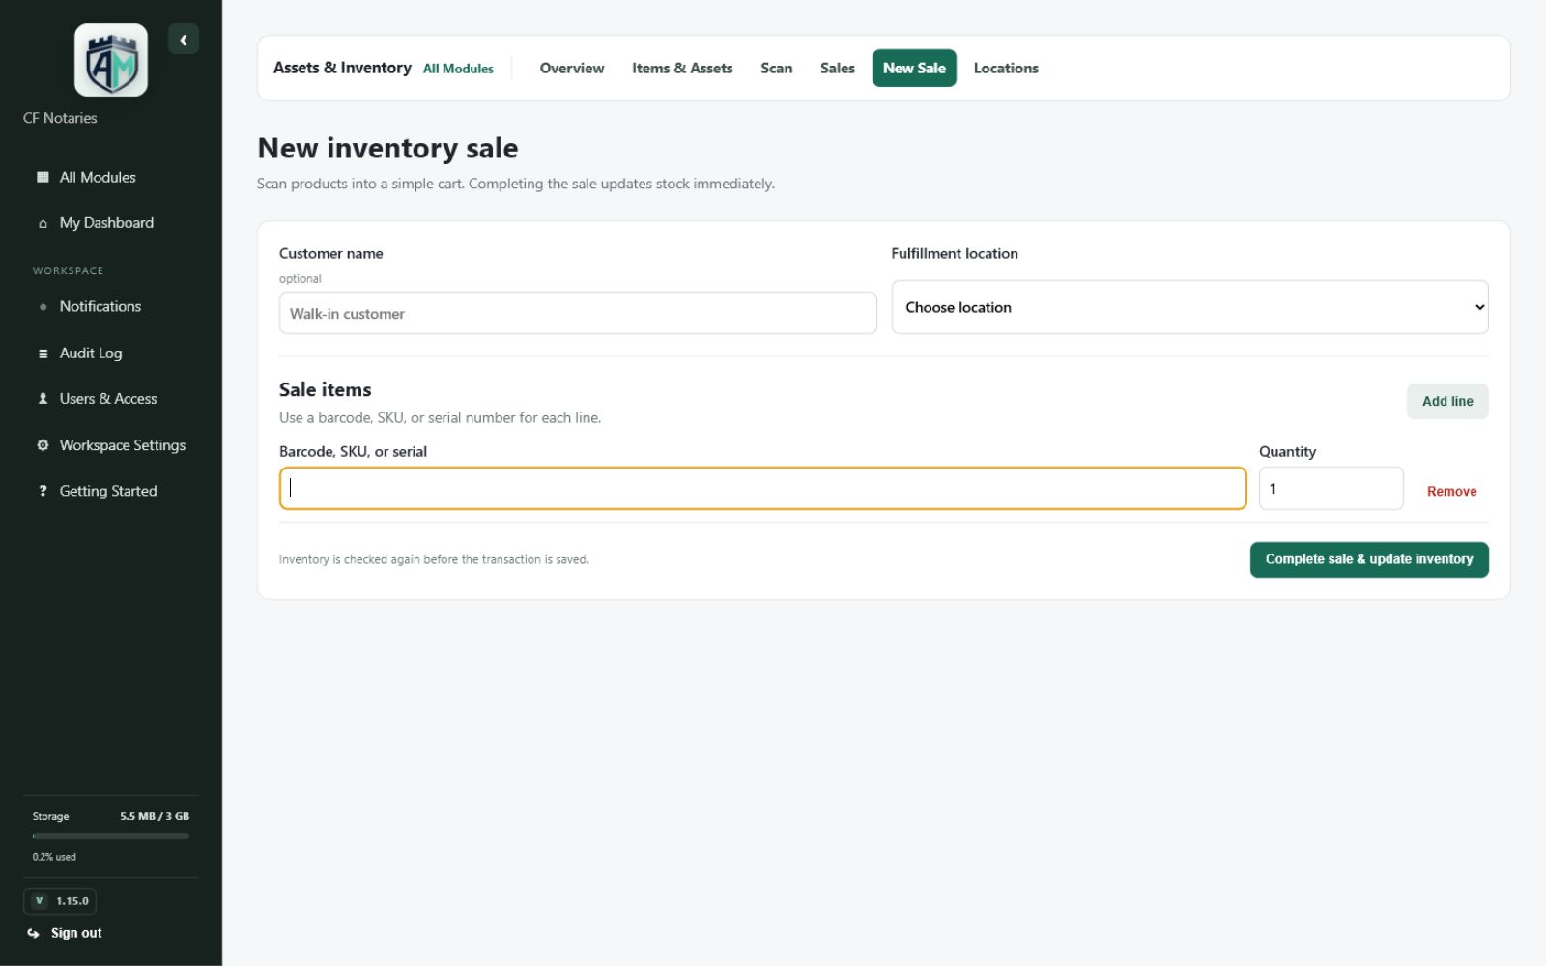
Task: Click the 0.2% used text
Action: pyautogui.click(x=54, y=857)
